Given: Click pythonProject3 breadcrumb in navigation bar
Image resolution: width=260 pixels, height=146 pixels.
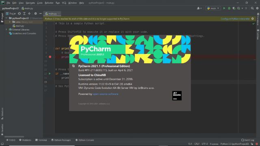Looking at the screenshot, I should pyautogui.click(x=10, y=8).
